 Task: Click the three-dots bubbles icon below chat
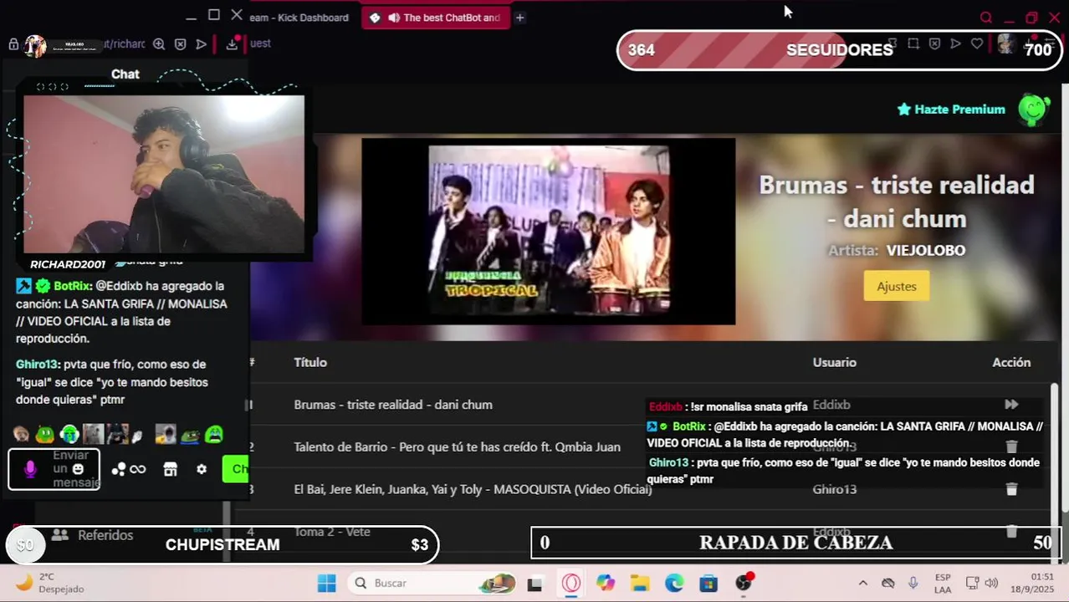[119, 470]
